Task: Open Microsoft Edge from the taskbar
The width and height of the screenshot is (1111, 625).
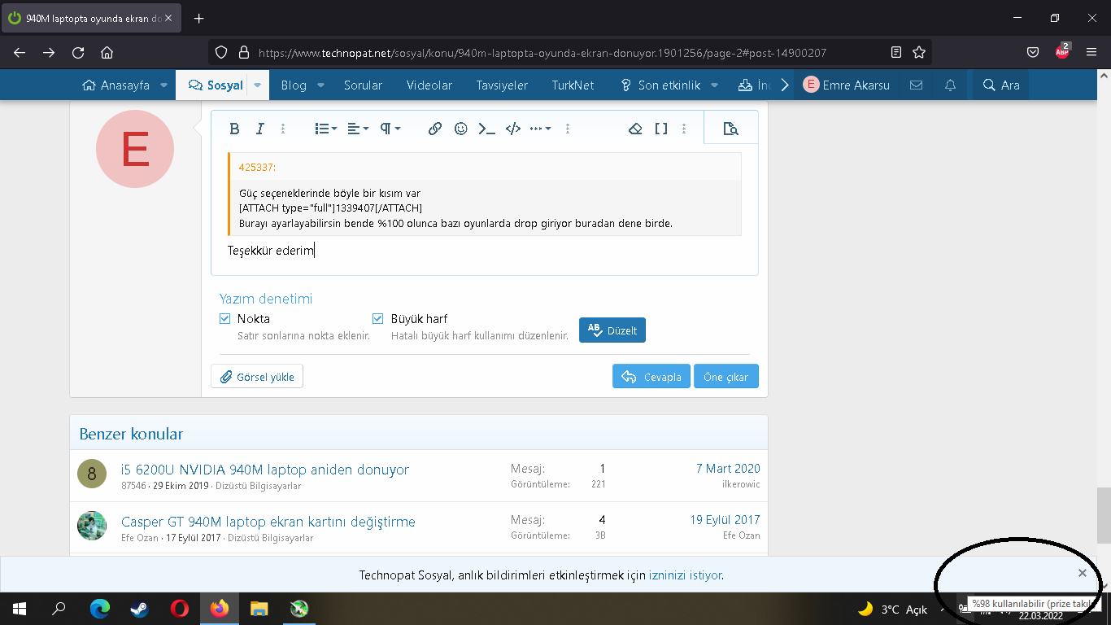Action: [x=100, y=609]
